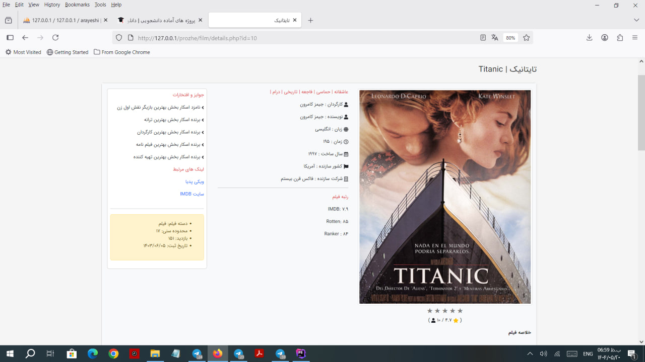Open PhpStorm from the taskbar

[301, 353]
